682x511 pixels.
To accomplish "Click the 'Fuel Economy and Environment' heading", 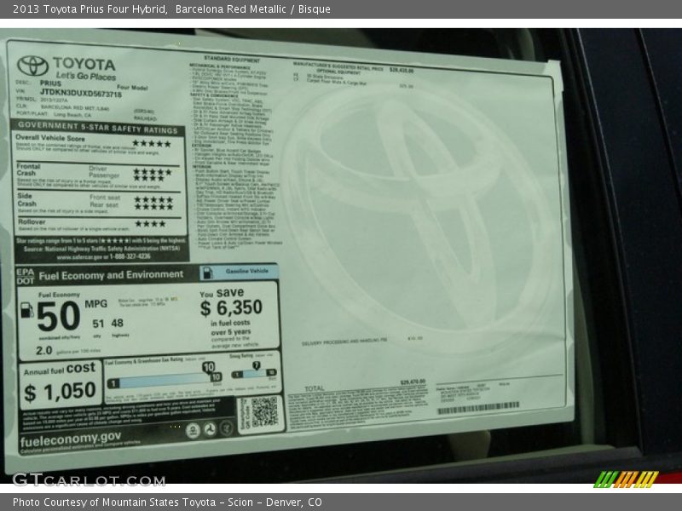I will click(111, 275).
